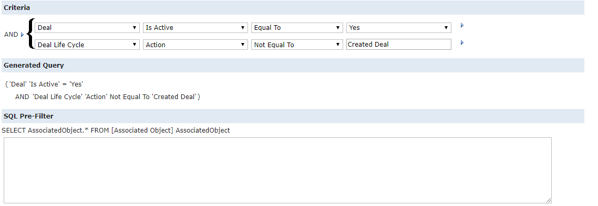
Task: Click the blue arrow beside the AND operator
Action: [22, 35]
